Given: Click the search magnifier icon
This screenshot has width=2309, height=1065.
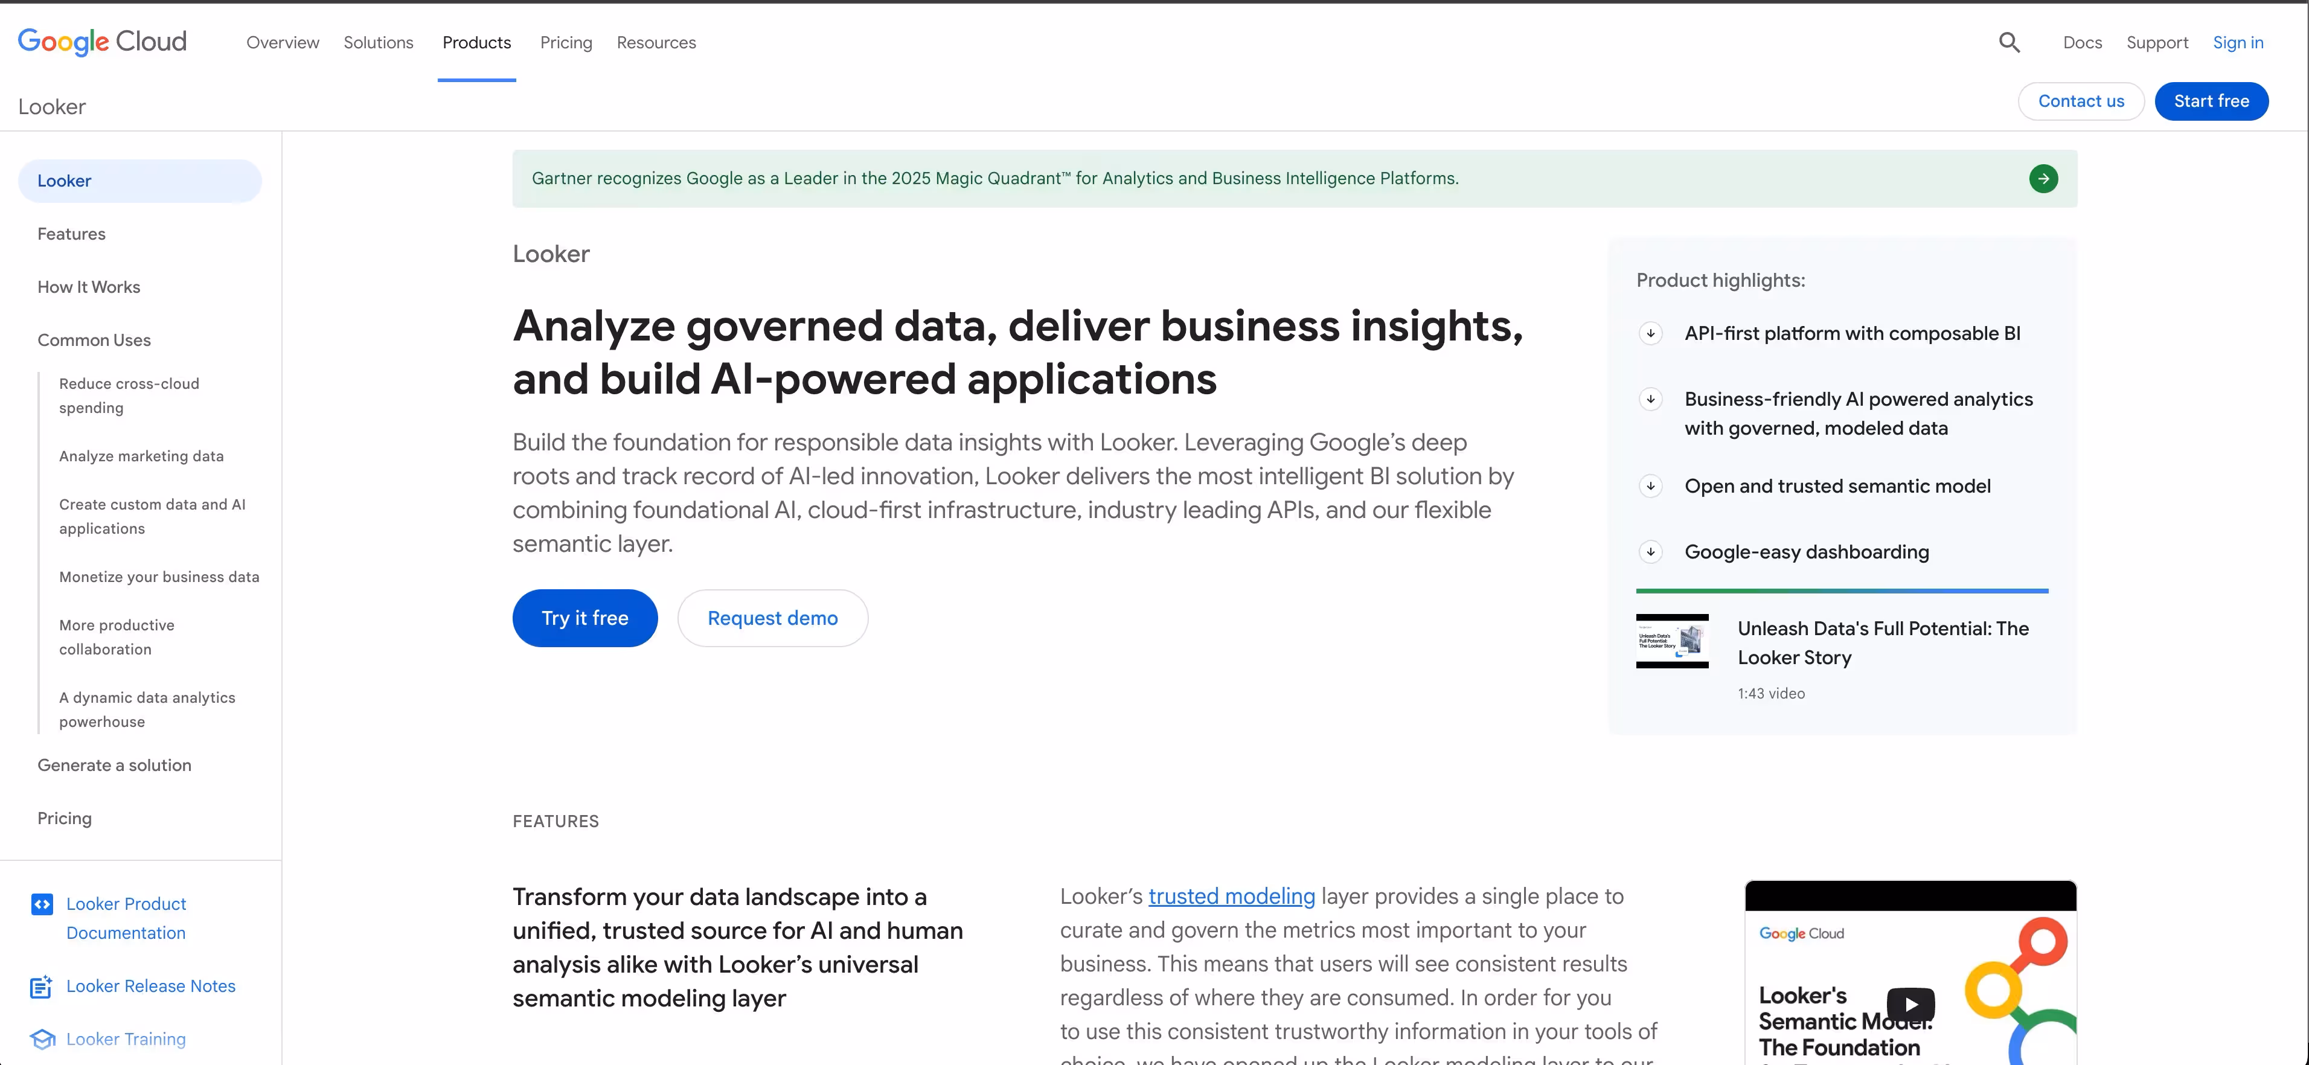Looking at the screenshot, I should [2009, 42].
